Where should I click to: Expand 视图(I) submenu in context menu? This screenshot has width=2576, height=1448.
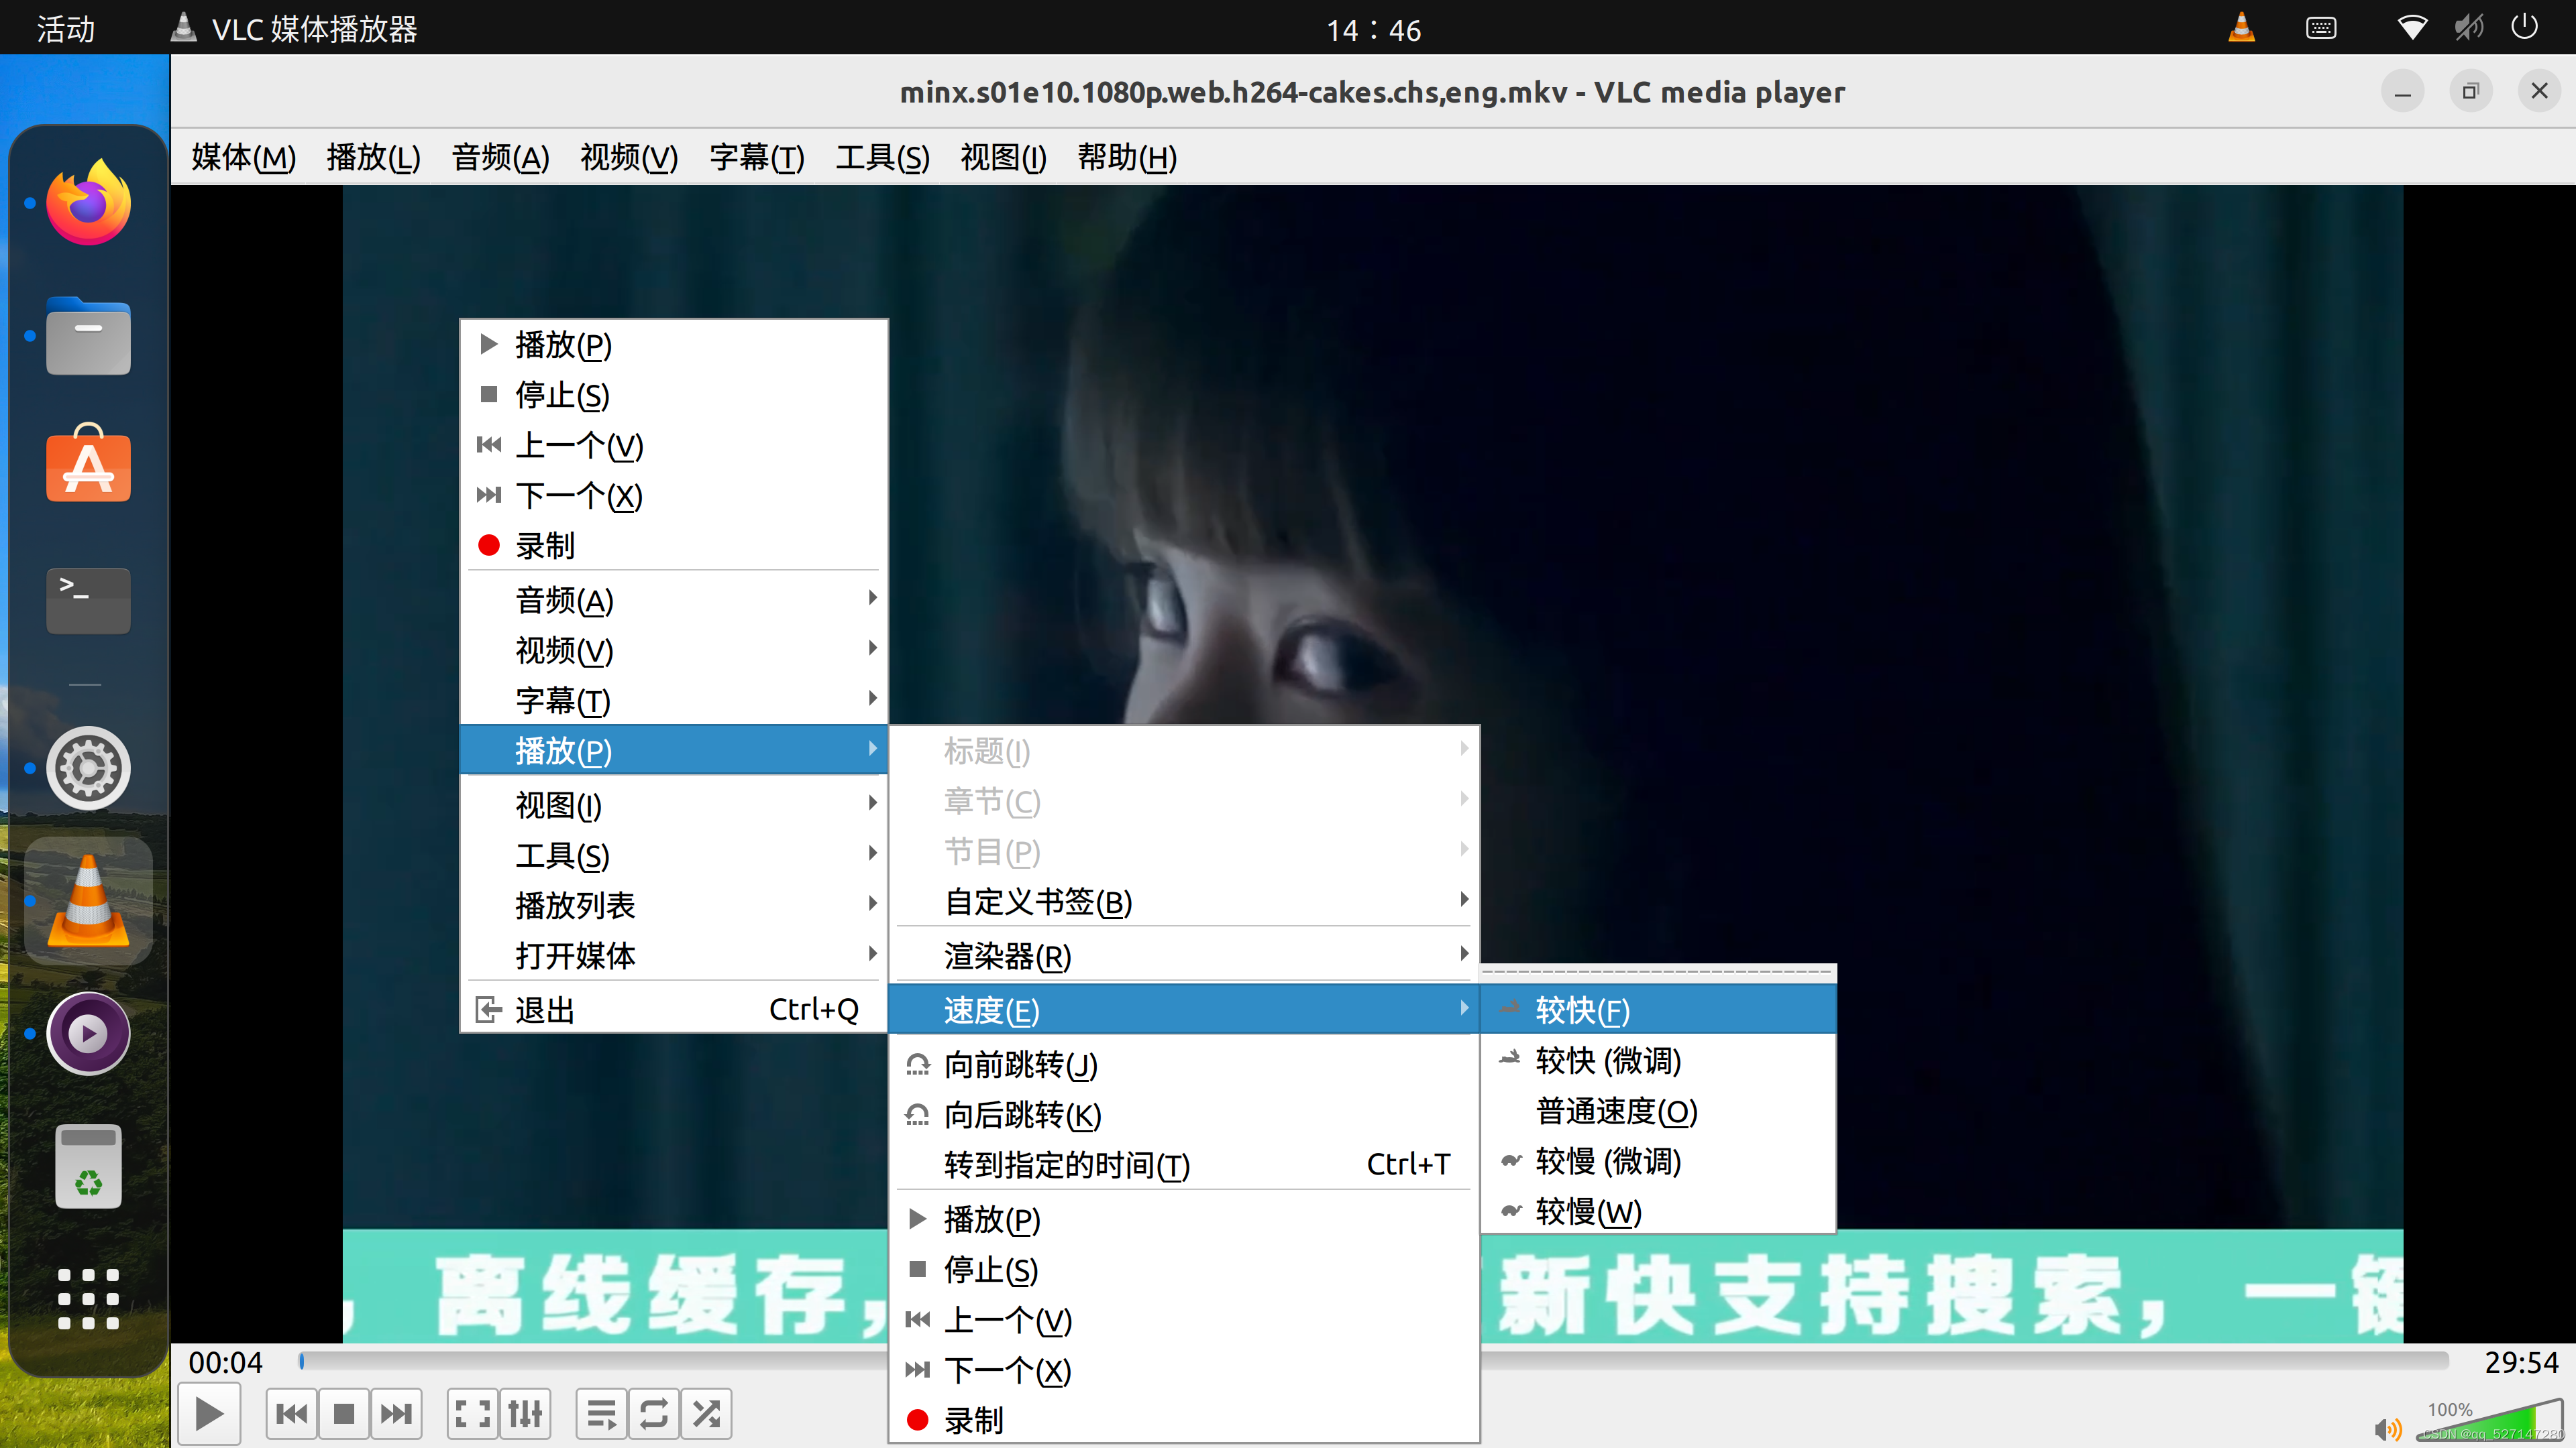click(x=674, y=804)
